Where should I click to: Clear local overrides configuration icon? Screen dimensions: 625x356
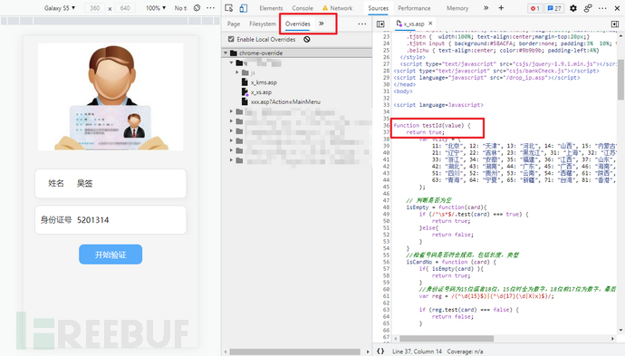(x=306, y=39)
